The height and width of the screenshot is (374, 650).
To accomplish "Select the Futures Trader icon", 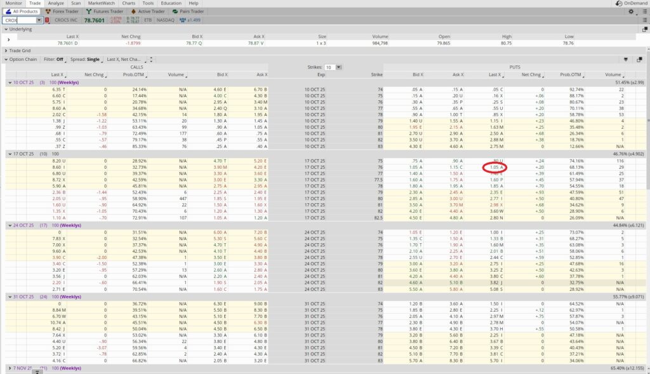I will click(90, 11).
